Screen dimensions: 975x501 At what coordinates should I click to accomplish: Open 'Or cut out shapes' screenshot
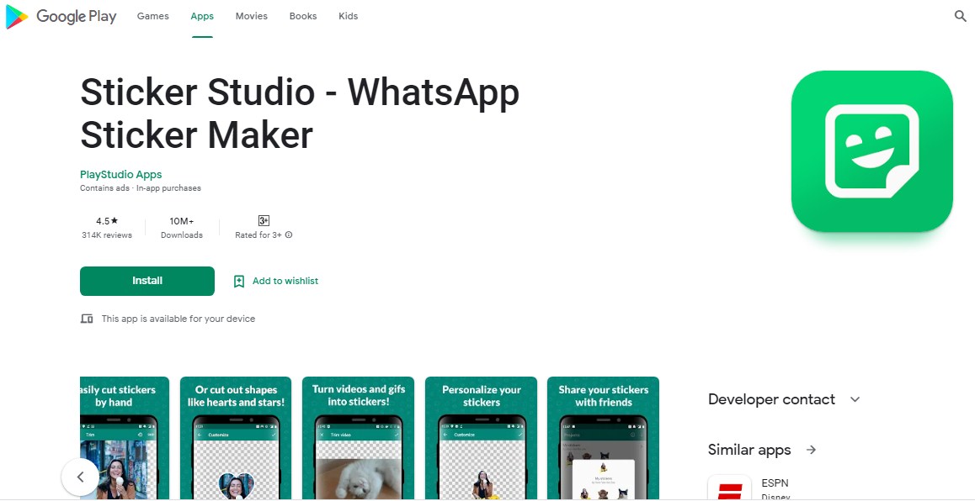coord(236,438)
